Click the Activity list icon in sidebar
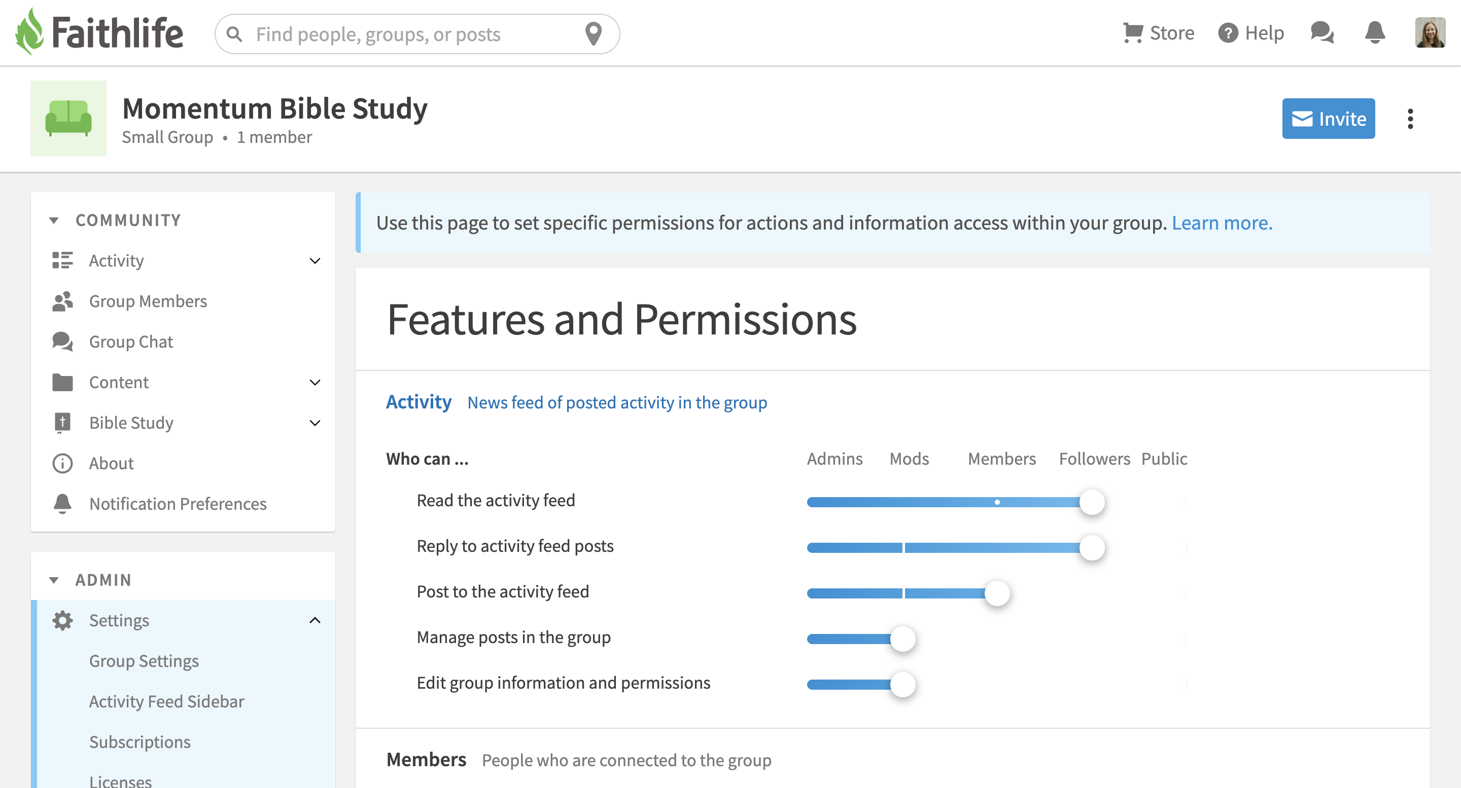Viewport: 1461px width, 788px height. click(62, 260)
